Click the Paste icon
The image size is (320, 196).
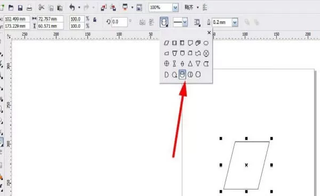(60, 8)
